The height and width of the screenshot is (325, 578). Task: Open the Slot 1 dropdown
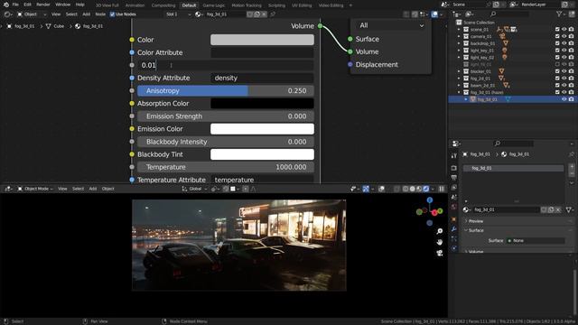[x=178, y=14]
